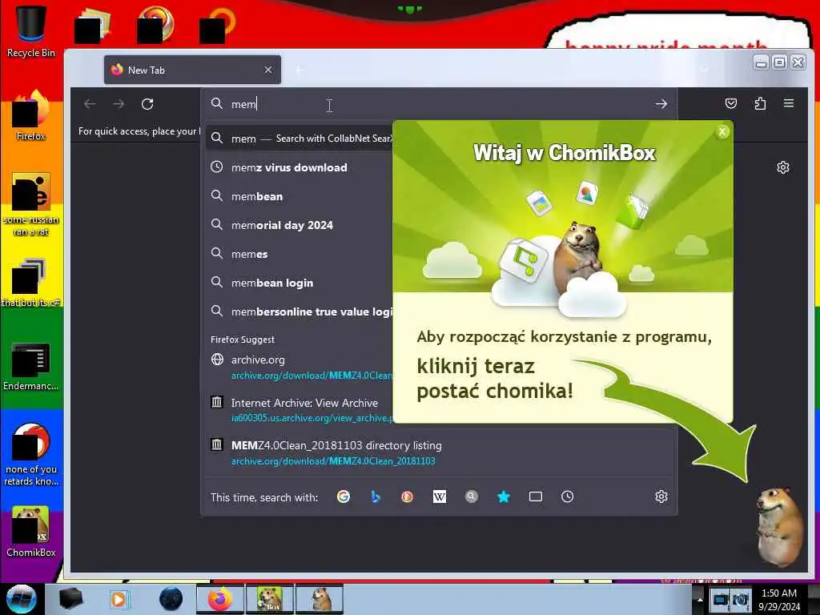
Task: Search open tabs using the tab icon
Action: coord(536,496)
